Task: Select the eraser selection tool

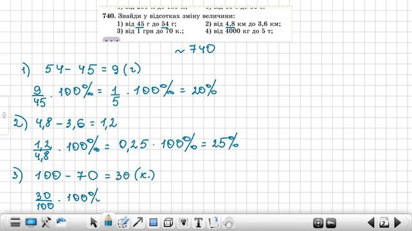Action: click(x=123, y=223)
